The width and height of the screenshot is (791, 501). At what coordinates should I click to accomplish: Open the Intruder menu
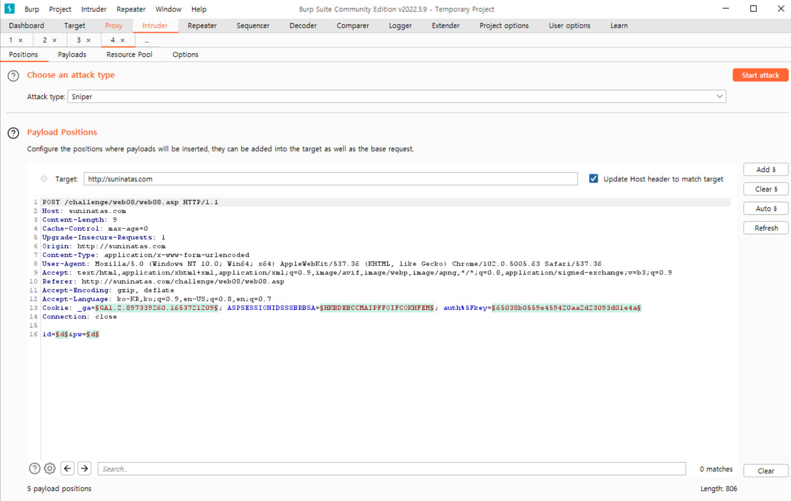pos(94,9)
